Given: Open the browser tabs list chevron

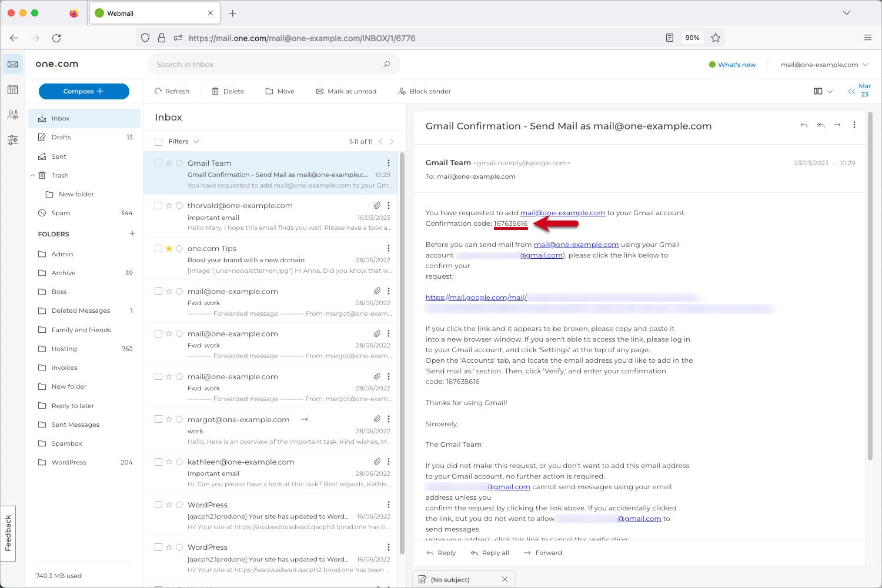Looking at the screenshot, I should (847, 13).
